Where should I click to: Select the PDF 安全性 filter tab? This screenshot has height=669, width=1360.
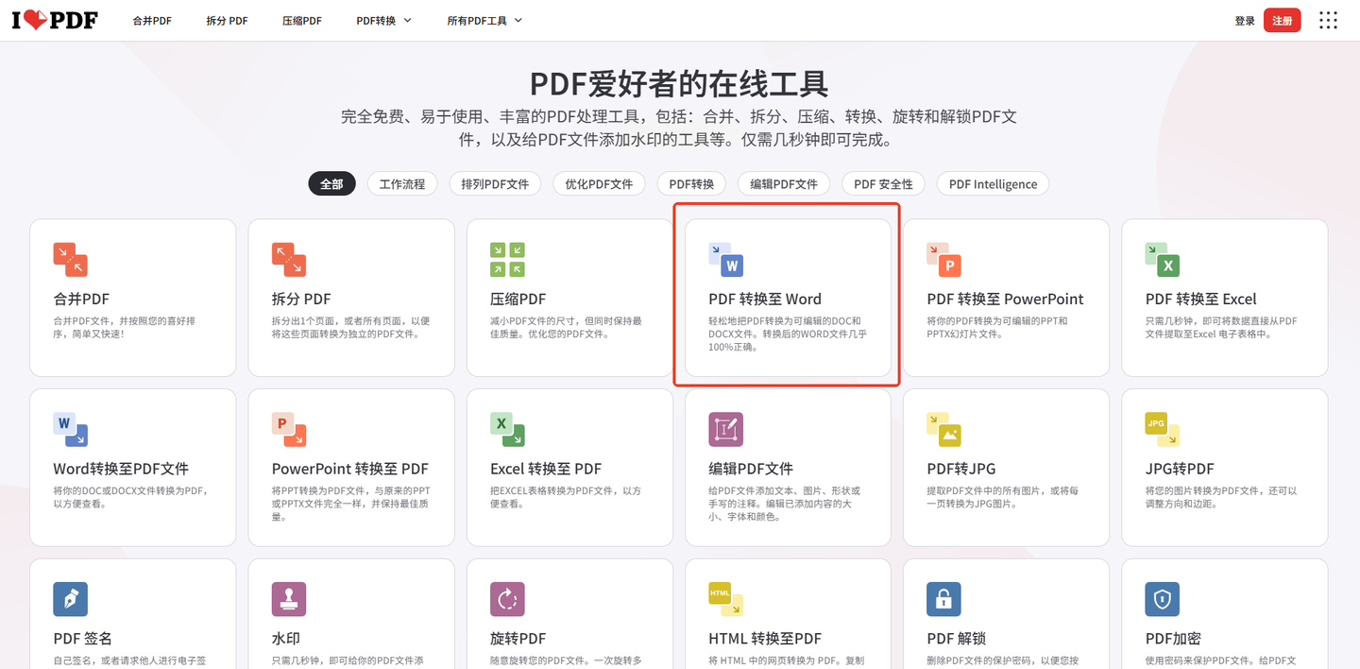click(x=883, y=183)
